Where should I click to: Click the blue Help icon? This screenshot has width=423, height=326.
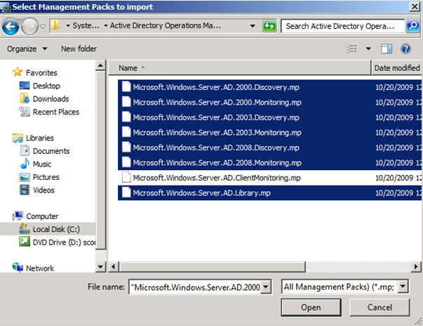[x=405, y=49]
